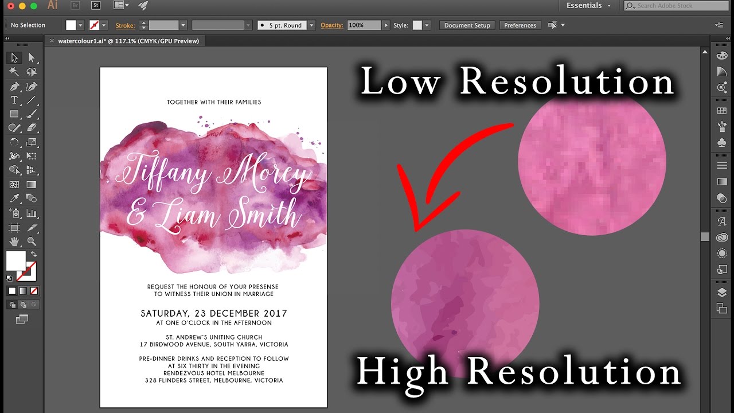This screenshot has width=734, height=413.
Task: Set paint mode to Gradient
Action: (x=23, y=291)
